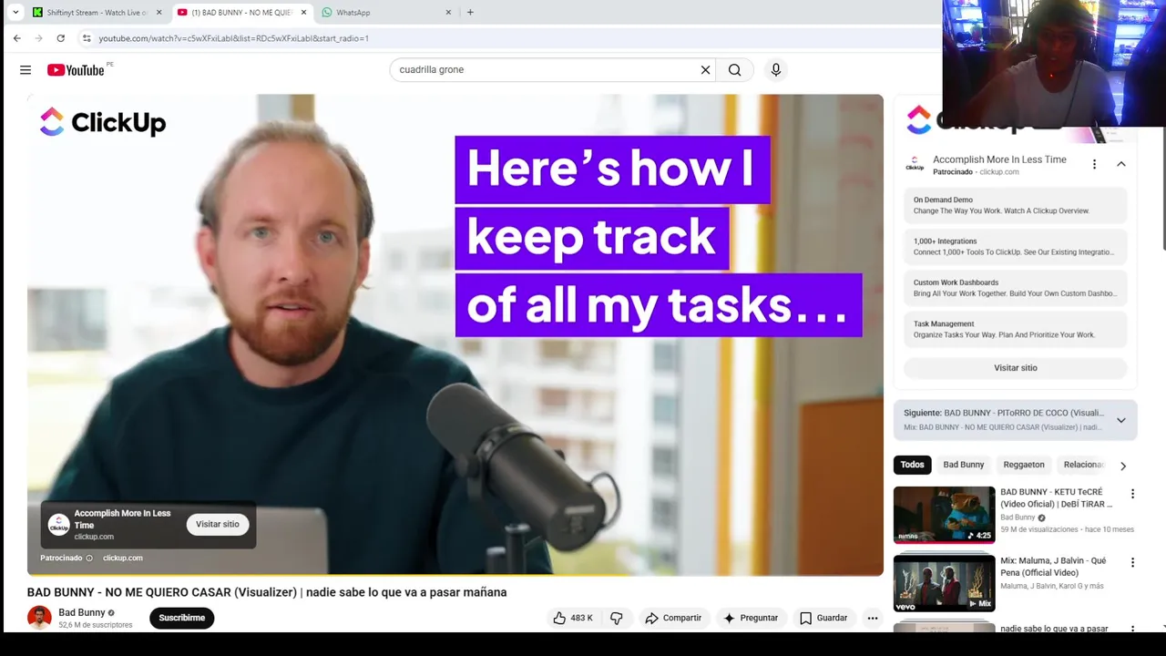
Task: Open sidebar ad three-dot options
Action: pyautogui.click(x=1094, y=164)
